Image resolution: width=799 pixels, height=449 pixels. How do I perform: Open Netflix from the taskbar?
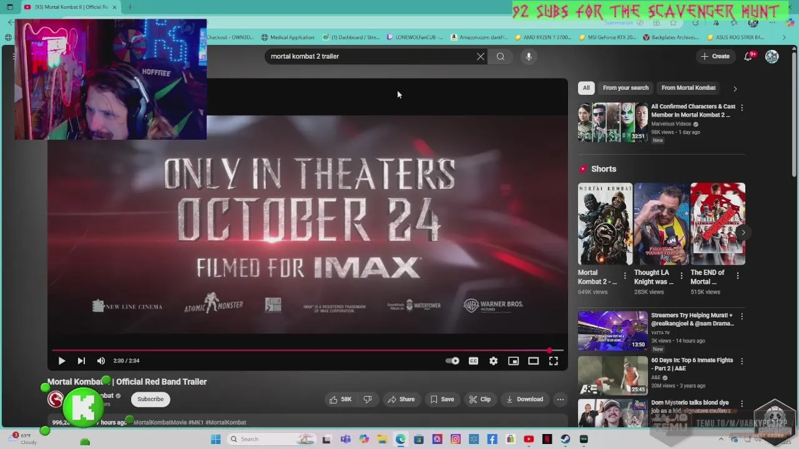pyautogui.click(x=547, y=439)
